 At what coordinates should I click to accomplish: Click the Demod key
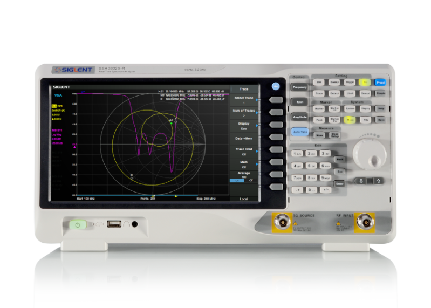point(365,93)
